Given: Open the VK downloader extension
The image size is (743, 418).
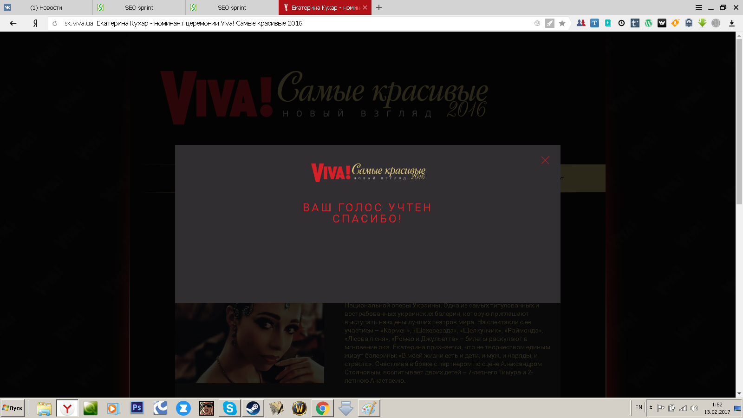Looking at the screenshot, I should pyautogui.click(x=689, y=23).
